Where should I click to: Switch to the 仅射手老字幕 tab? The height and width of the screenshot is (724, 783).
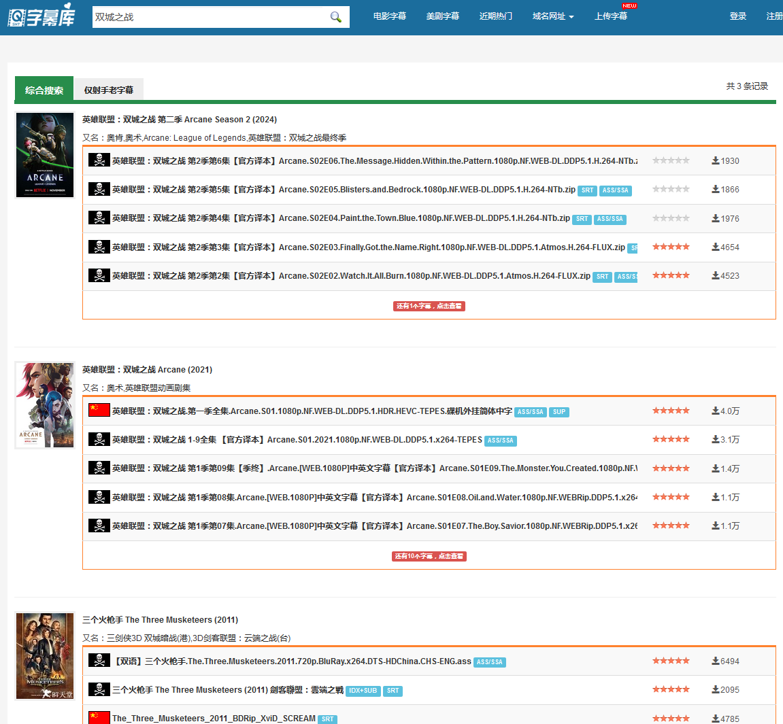(x=109, y=90)
